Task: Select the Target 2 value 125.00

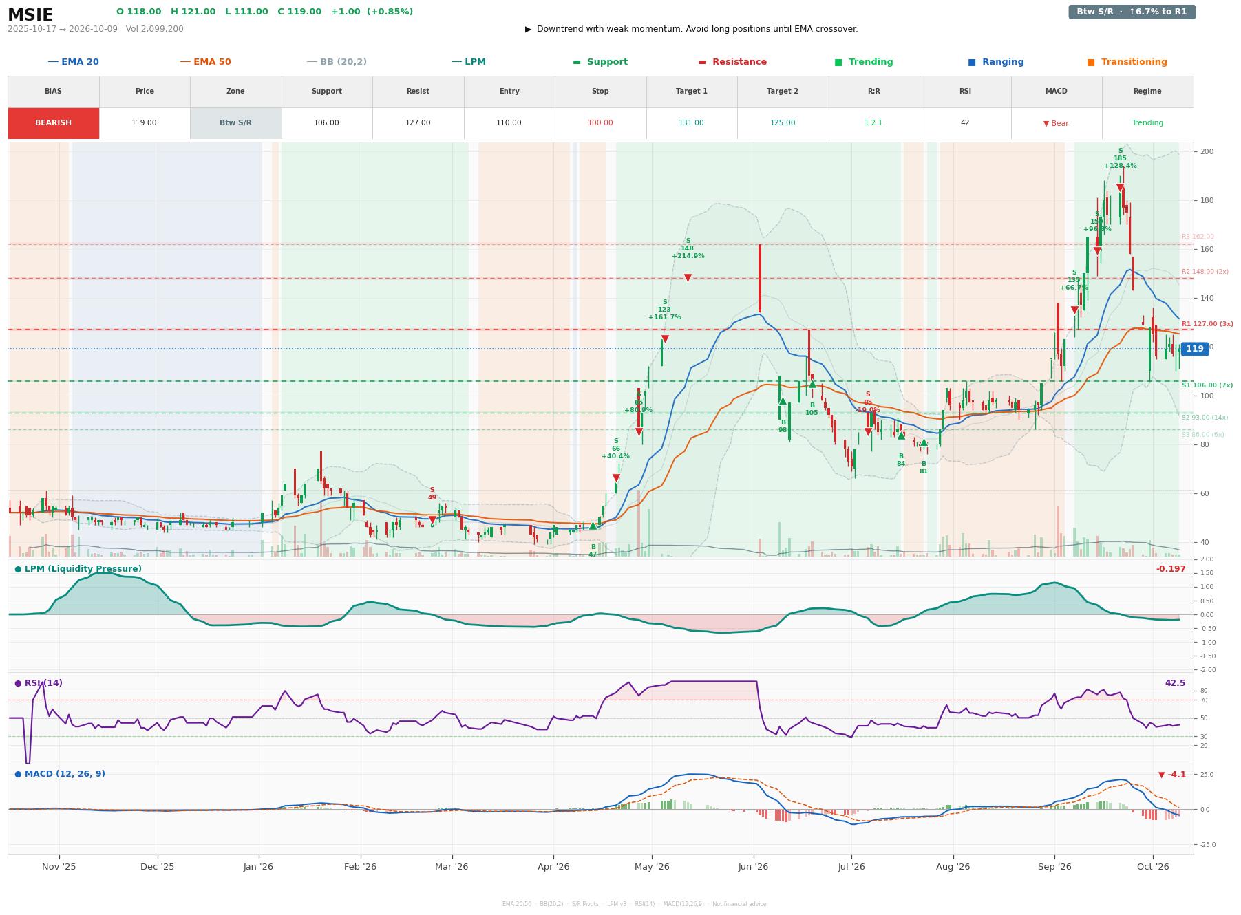Action: click(783, 123)
